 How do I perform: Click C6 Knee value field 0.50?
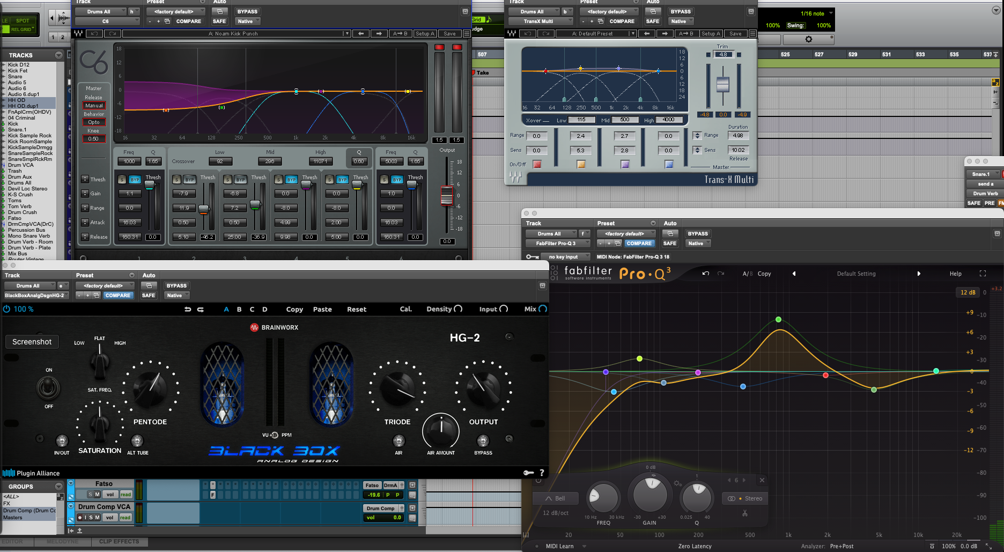pos(93,139)
